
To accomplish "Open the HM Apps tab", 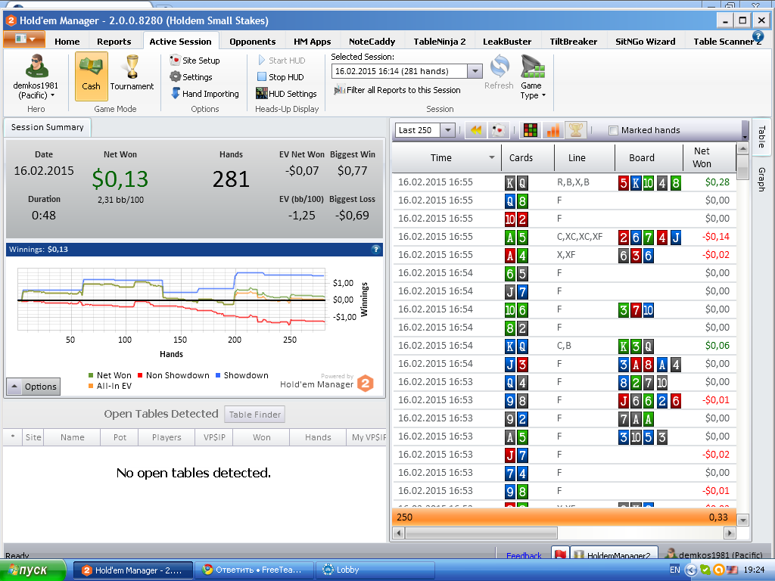I will pyautogui.click(x=313, y=42).
